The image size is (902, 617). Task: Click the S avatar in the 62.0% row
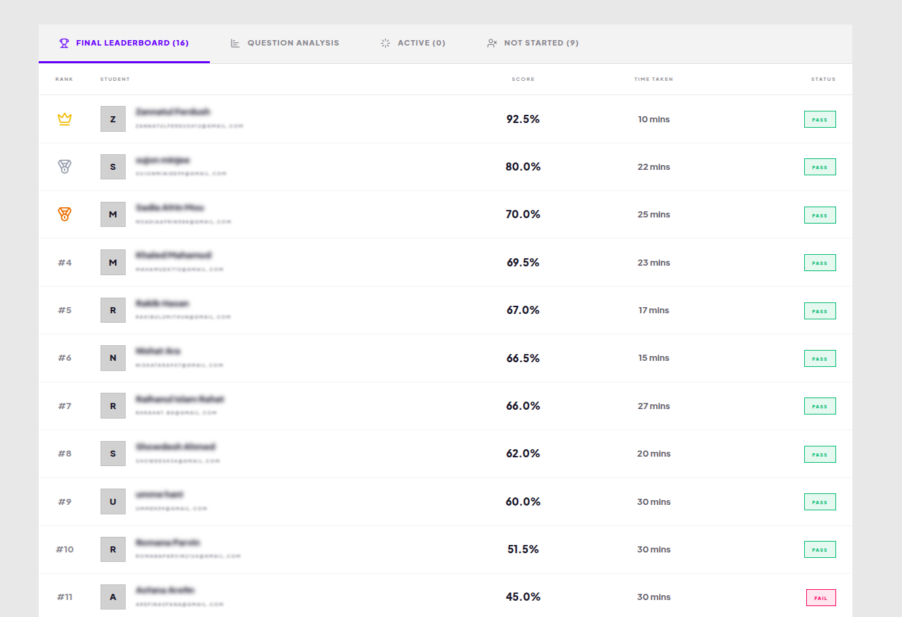pos(113,453)
